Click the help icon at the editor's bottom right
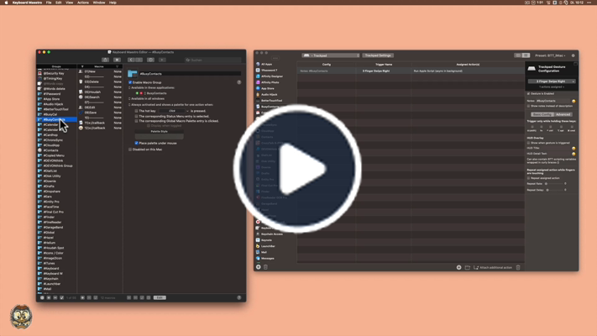The height and width of the screenshot is (336, 597). [239, 297]
